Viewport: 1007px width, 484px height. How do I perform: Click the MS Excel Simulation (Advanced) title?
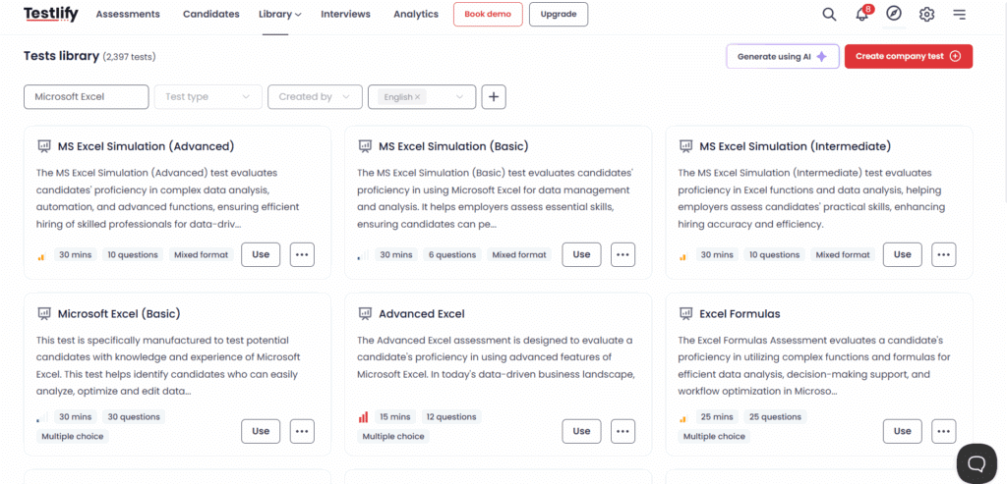(x=146, y=146)
